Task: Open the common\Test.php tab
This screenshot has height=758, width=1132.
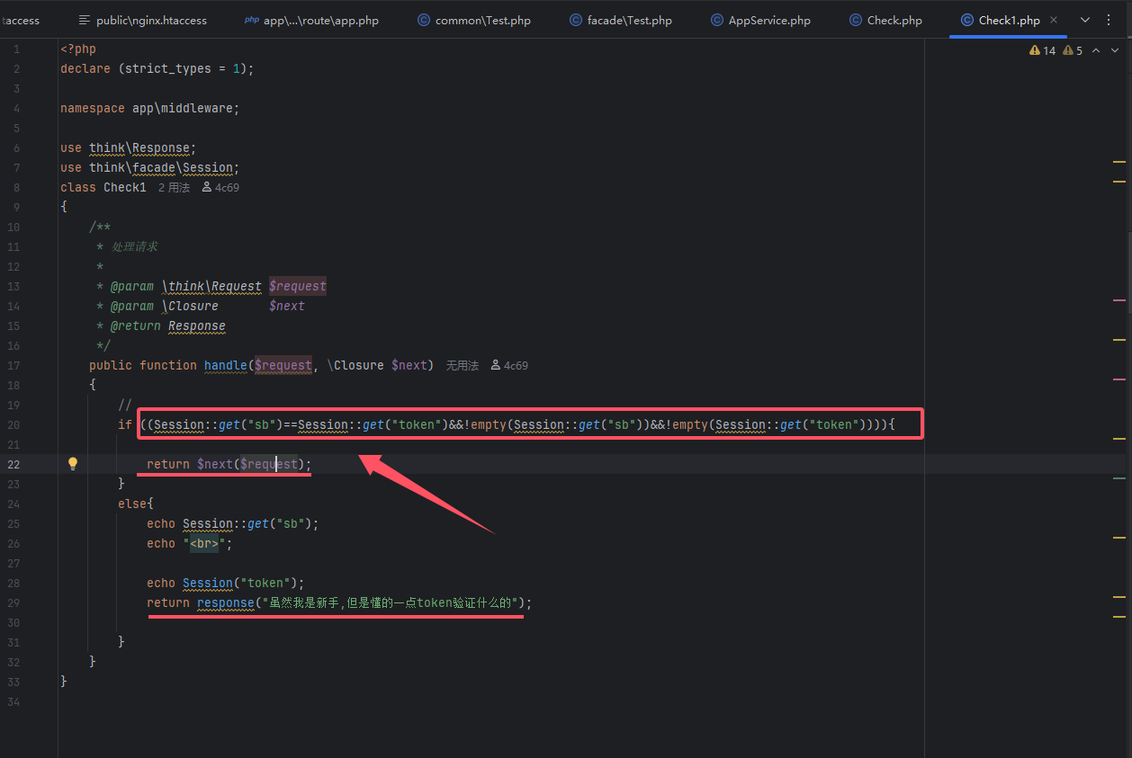Action: click(473, 20)
